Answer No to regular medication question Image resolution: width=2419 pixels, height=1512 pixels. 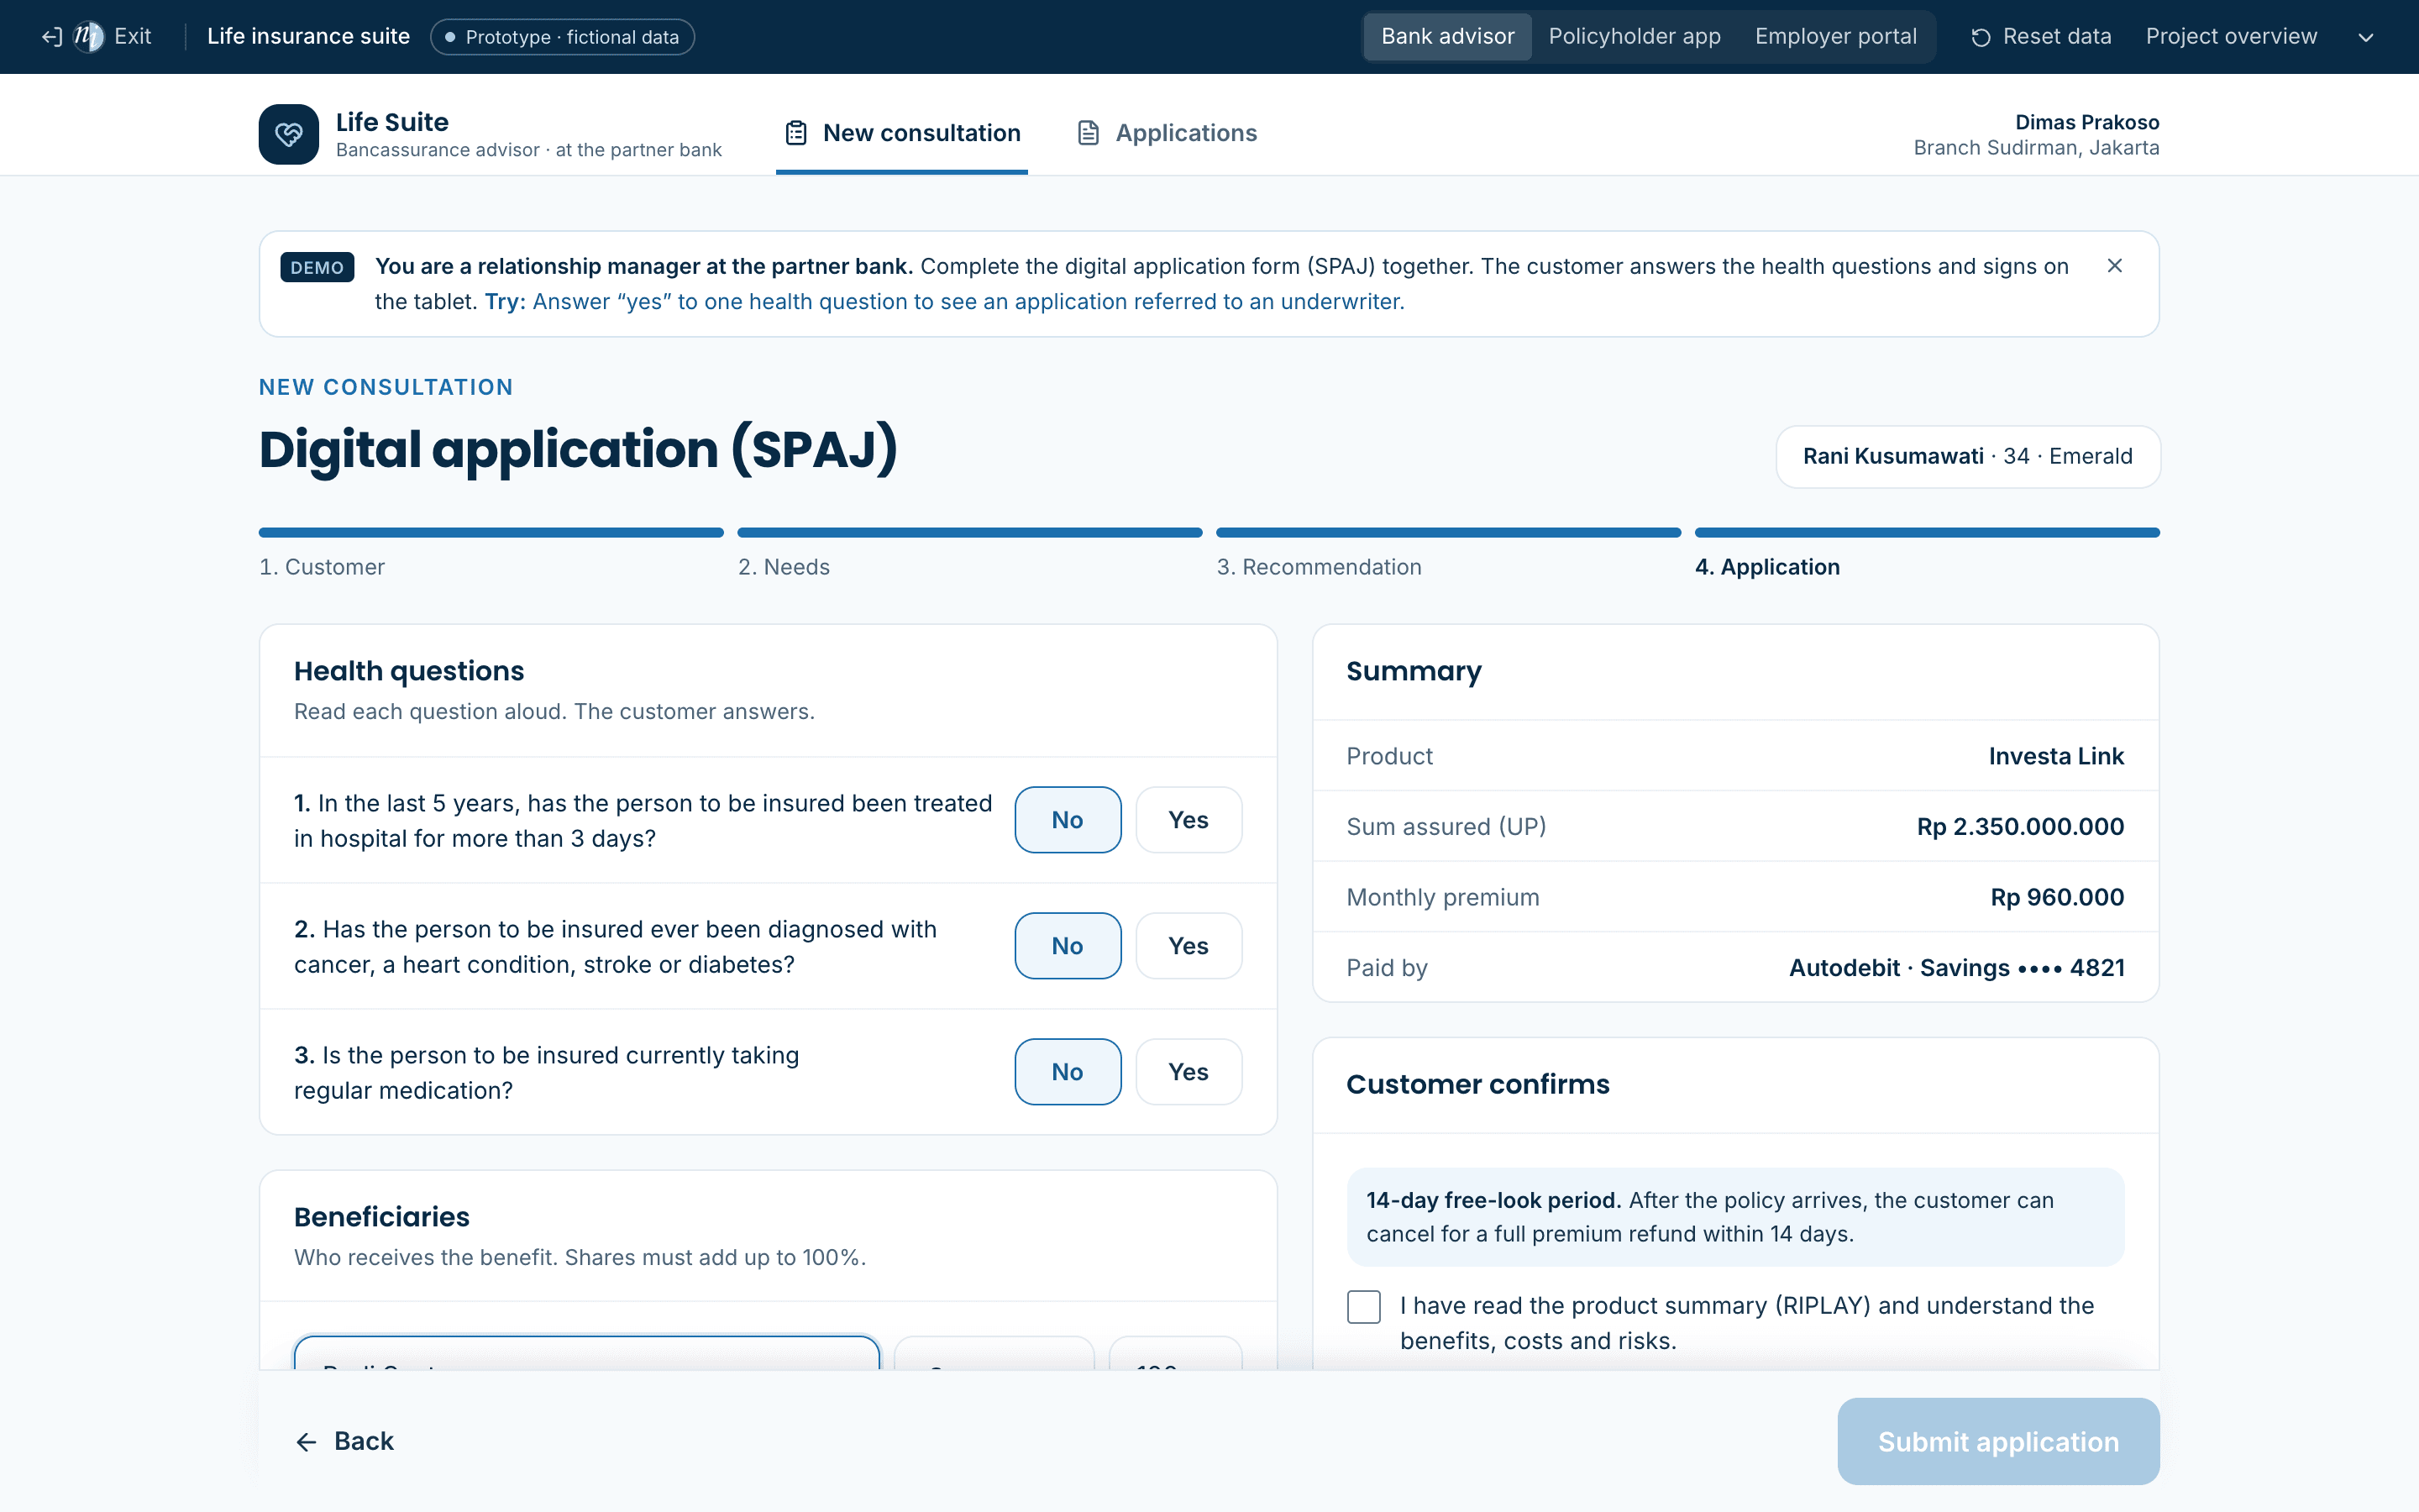point(1068,1072)
